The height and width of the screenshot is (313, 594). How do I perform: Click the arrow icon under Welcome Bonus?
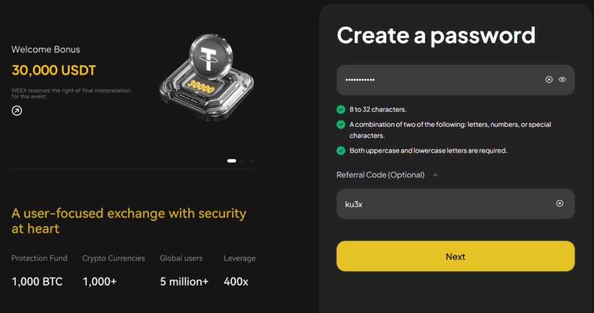pos(17,111)
